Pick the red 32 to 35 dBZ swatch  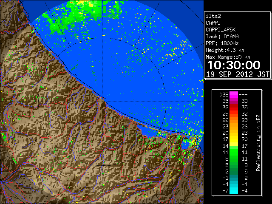[234, 108]
